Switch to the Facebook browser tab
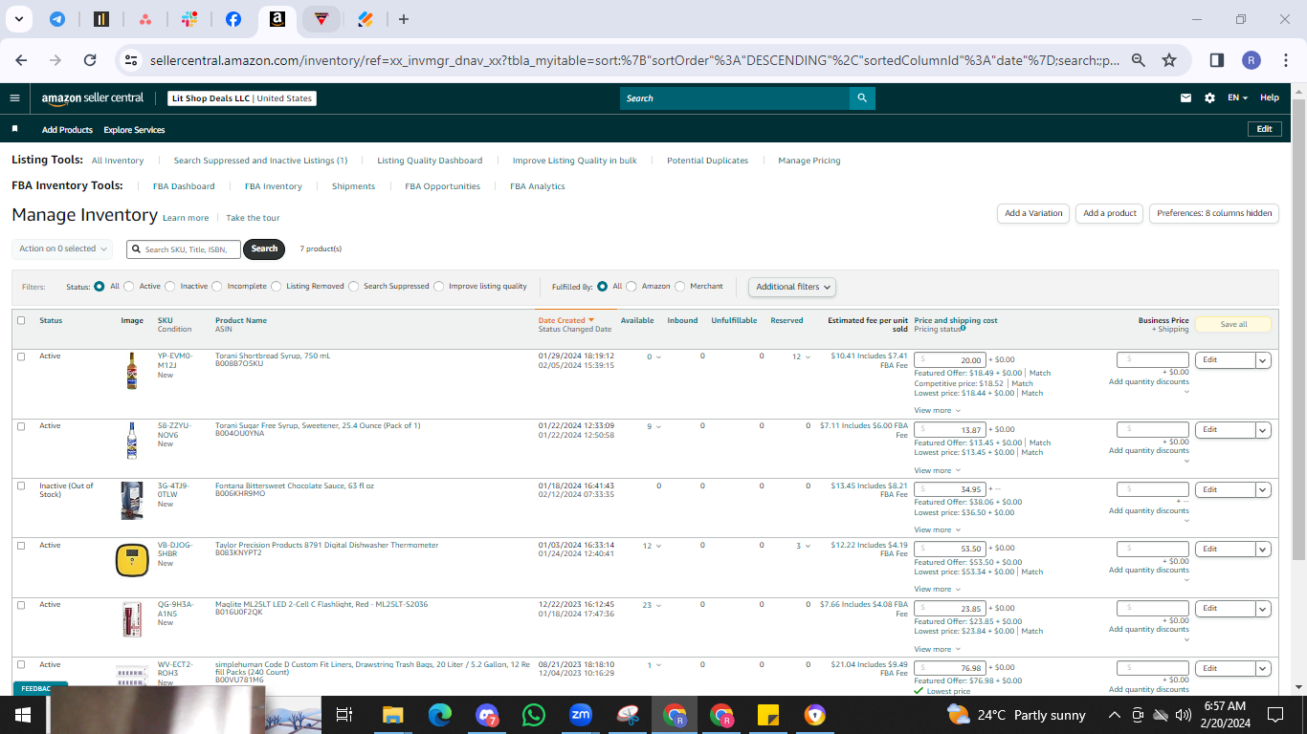Image resolution: width=1307 pixels, height=734 pixels. tap(233, 19)
